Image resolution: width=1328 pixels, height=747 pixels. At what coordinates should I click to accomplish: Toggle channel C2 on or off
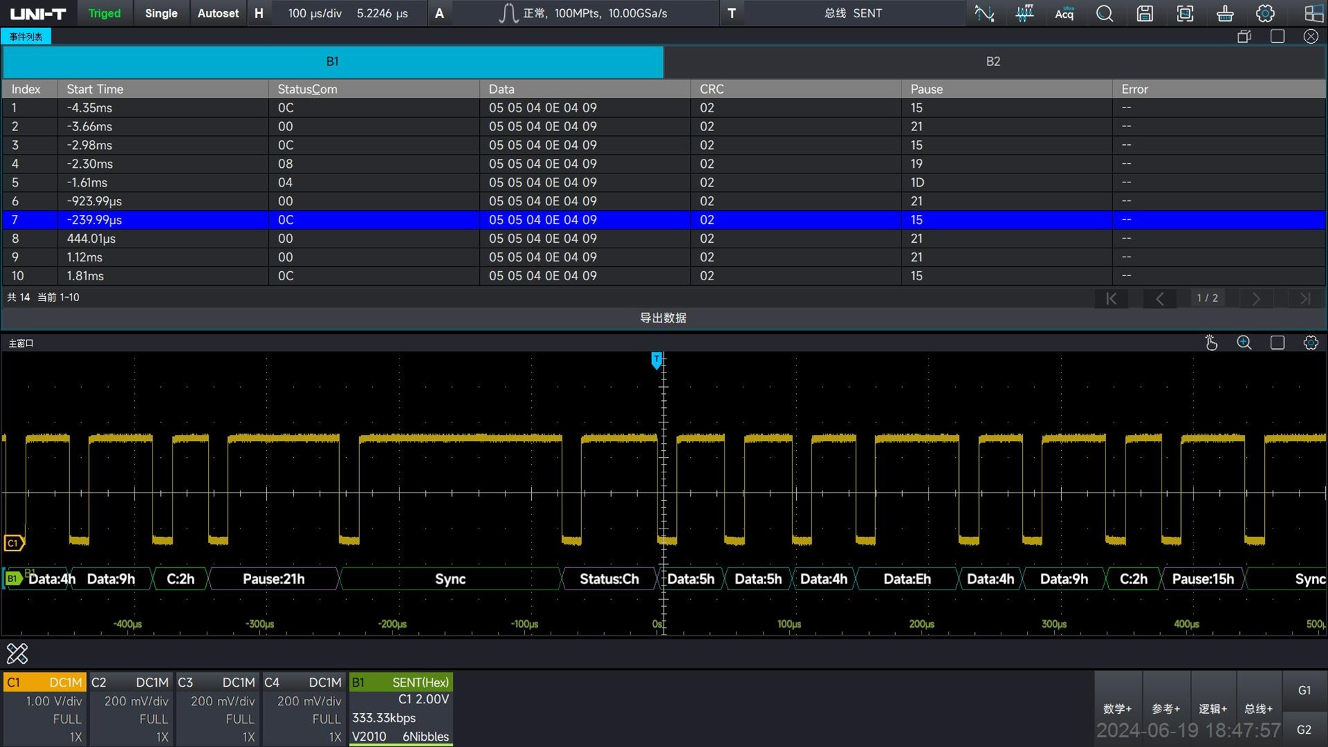pyautogui.click(x=132, y=682)
